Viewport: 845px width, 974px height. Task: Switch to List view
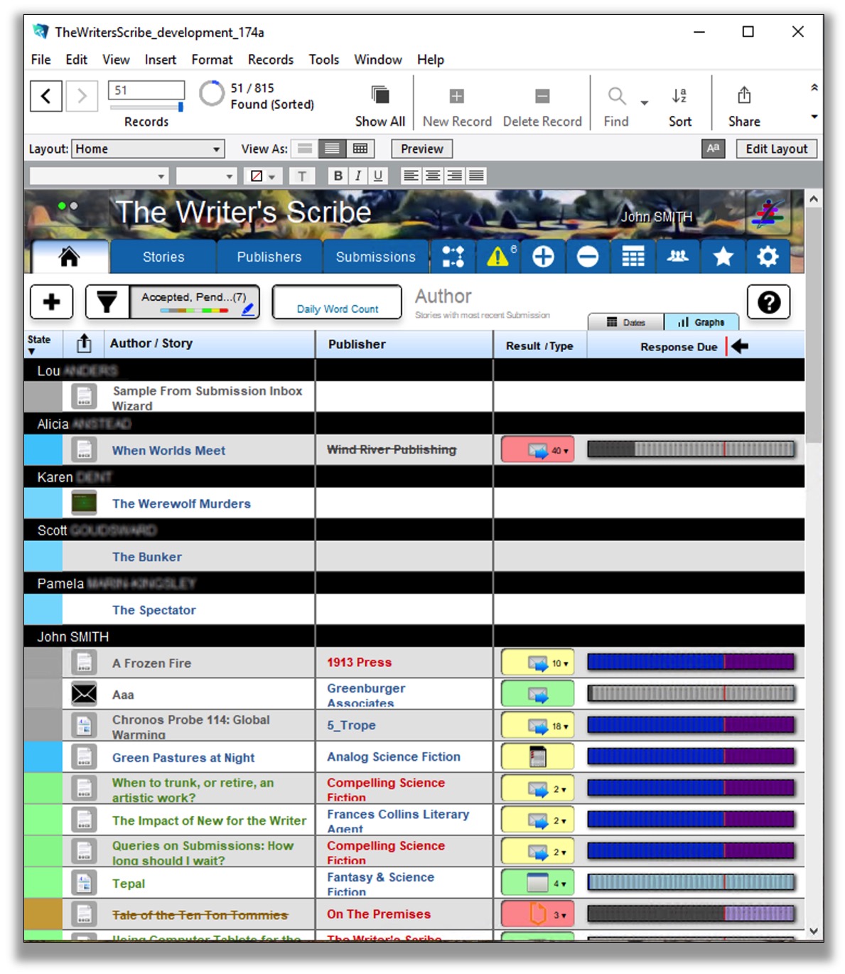point(332,149)
